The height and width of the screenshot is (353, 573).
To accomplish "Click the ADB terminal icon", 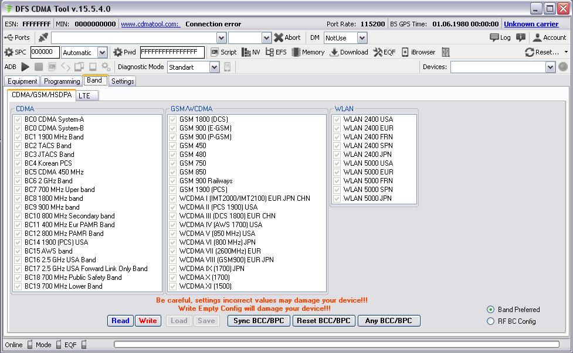I will pyautogui.click(x=52, y=67).
